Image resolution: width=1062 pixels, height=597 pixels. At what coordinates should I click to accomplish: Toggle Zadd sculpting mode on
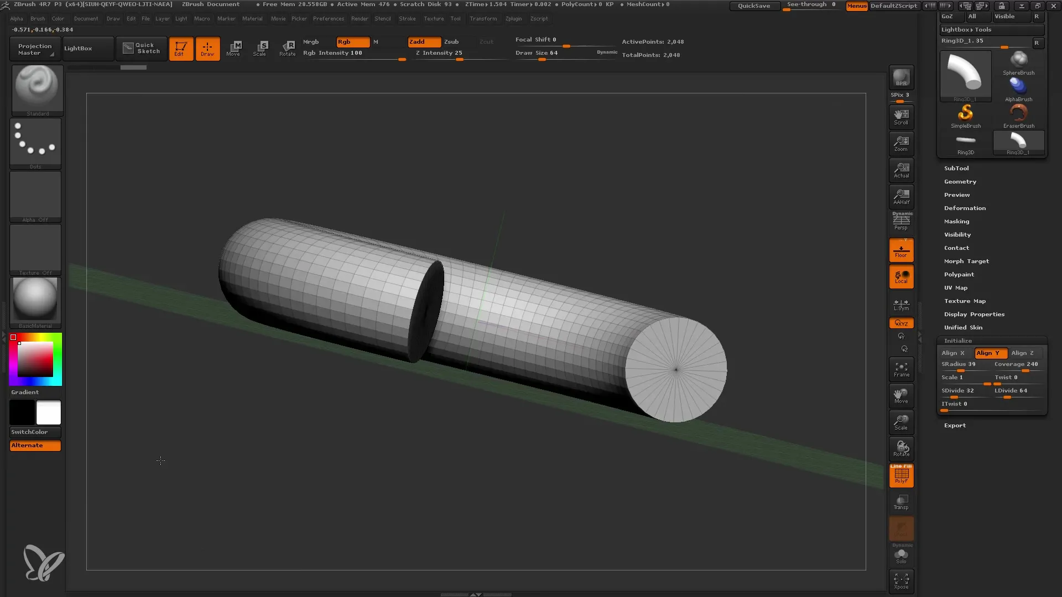coord(424,41)
